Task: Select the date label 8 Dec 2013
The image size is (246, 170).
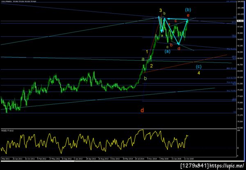Action: (x=115, y=159)
